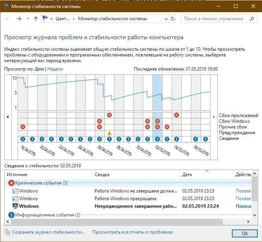Show details for "Непредвиденное завершение" row

[x=243, y=206]
